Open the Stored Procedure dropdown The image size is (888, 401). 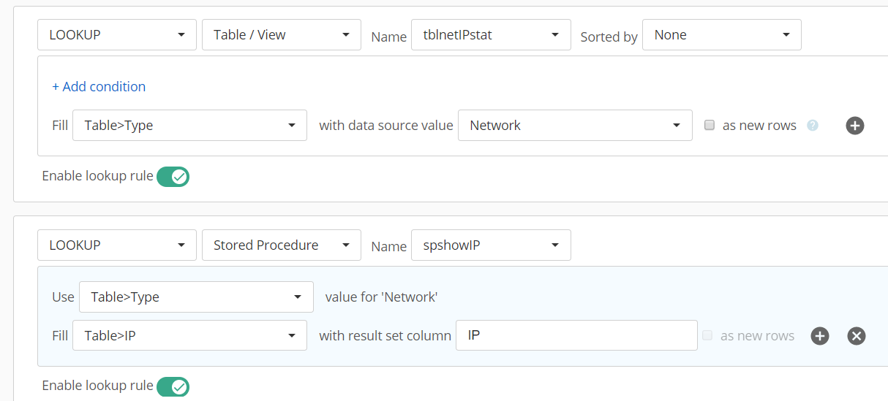pos(282,245)
